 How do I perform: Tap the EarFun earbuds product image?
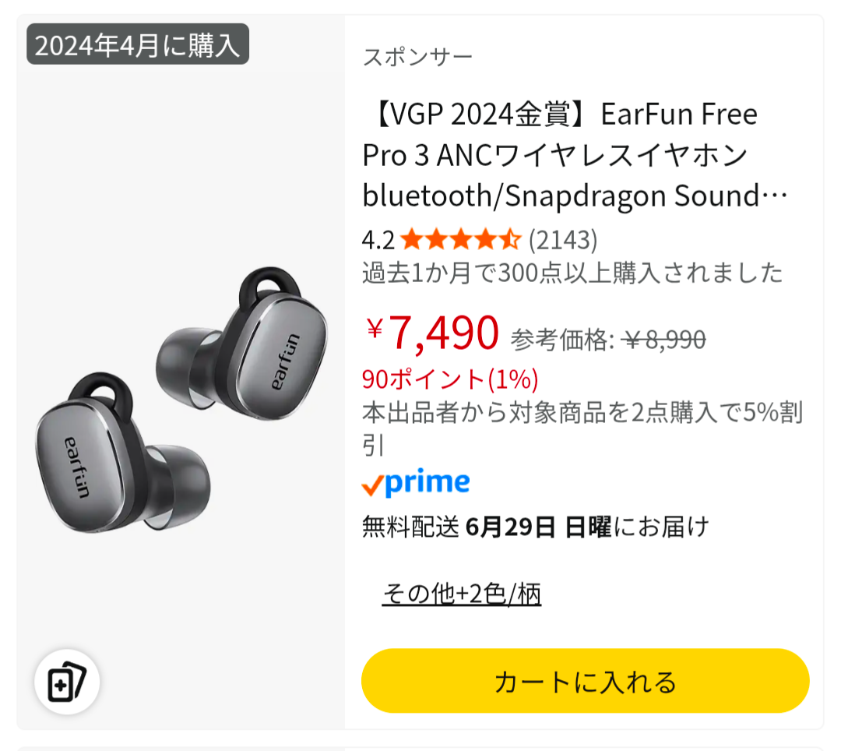coord(181,400)
